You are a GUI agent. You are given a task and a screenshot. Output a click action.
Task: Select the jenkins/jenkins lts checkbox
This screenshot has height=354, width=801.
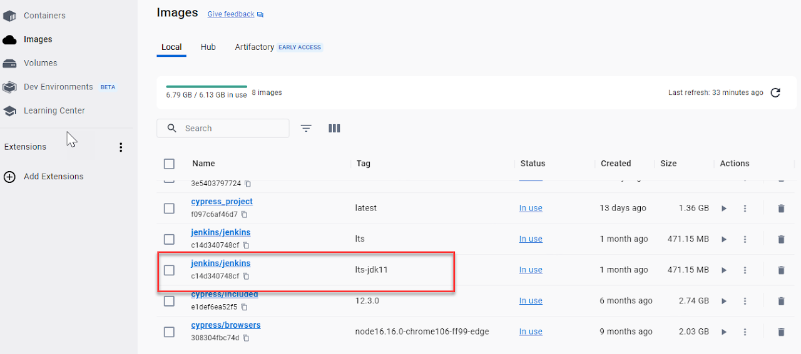click(169, 239)
